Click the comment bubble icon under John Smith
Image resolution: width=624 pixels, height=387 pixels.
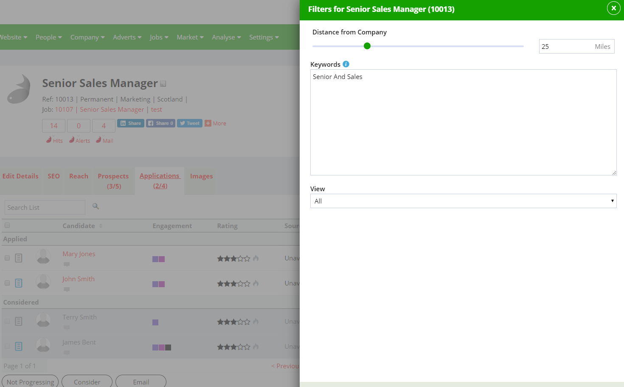(66, 289)
